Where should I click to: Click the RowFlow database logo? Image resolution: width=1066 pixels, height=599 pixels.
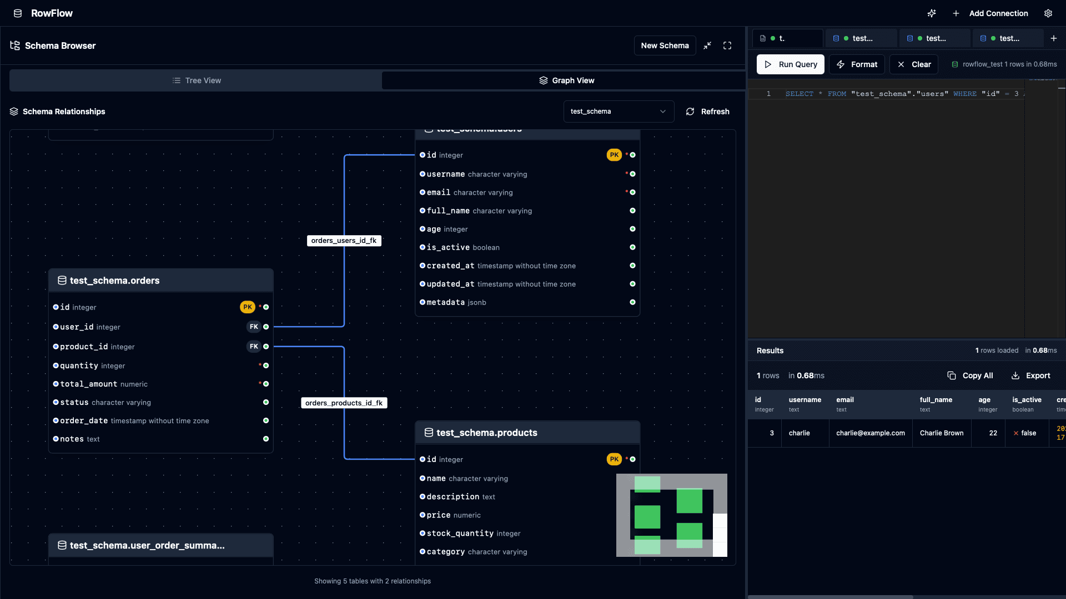(x=17, y=13)
